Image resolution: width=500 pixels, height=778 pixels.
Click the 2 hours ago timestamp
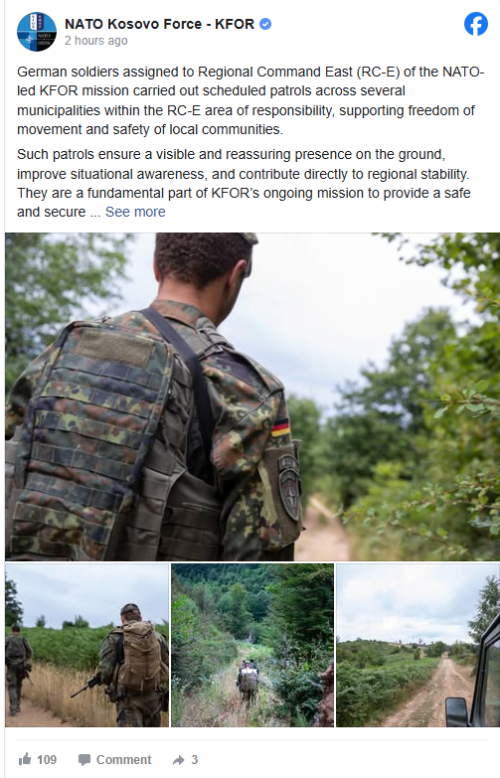click(x=95, y=41)
